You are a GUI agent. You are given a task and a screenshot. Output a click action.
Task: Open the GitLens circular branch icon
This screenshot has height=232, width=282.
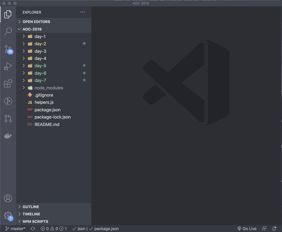click(8, 101)
